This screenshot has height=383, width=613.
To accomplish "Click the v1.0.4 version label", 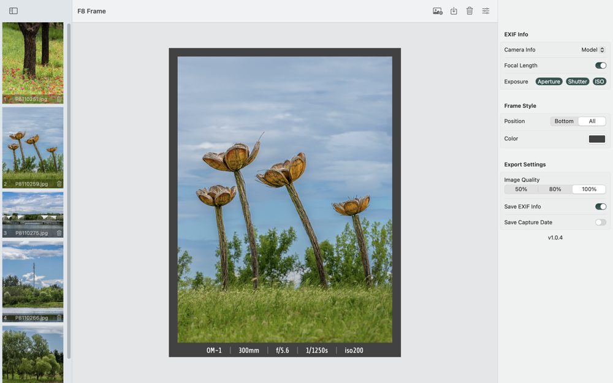I will coord(555,238).
